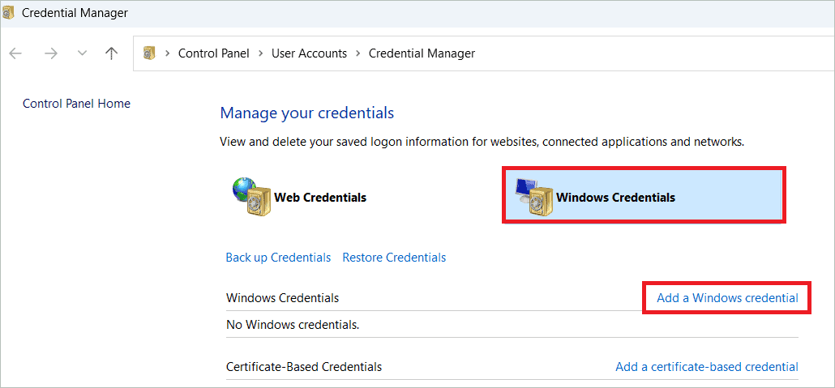Select Credential Manager breadcrumb
Screen dimensions: 835x388
click(422, 53)
